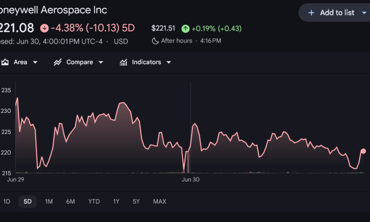
Task: Click the Area chart type icon
Action: (5, 62)
